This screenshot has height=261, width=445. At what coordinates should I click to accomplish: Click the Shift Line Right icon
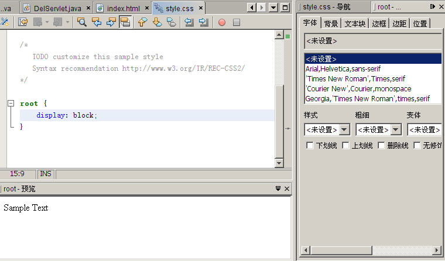(x=203, y=22)
